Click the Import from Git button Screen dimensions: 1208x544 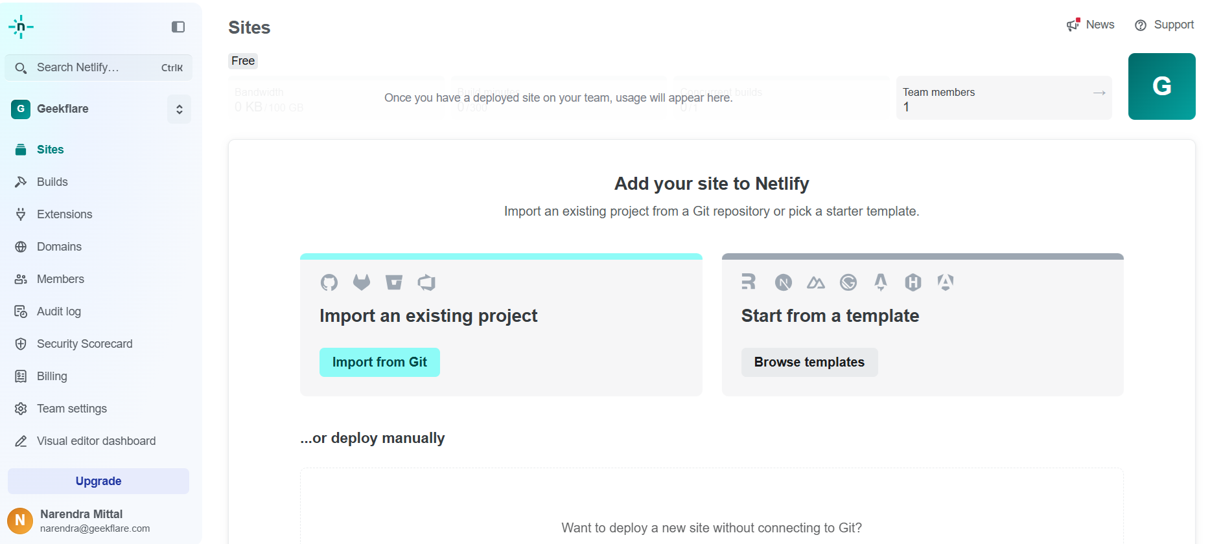[x=379, y=362]
